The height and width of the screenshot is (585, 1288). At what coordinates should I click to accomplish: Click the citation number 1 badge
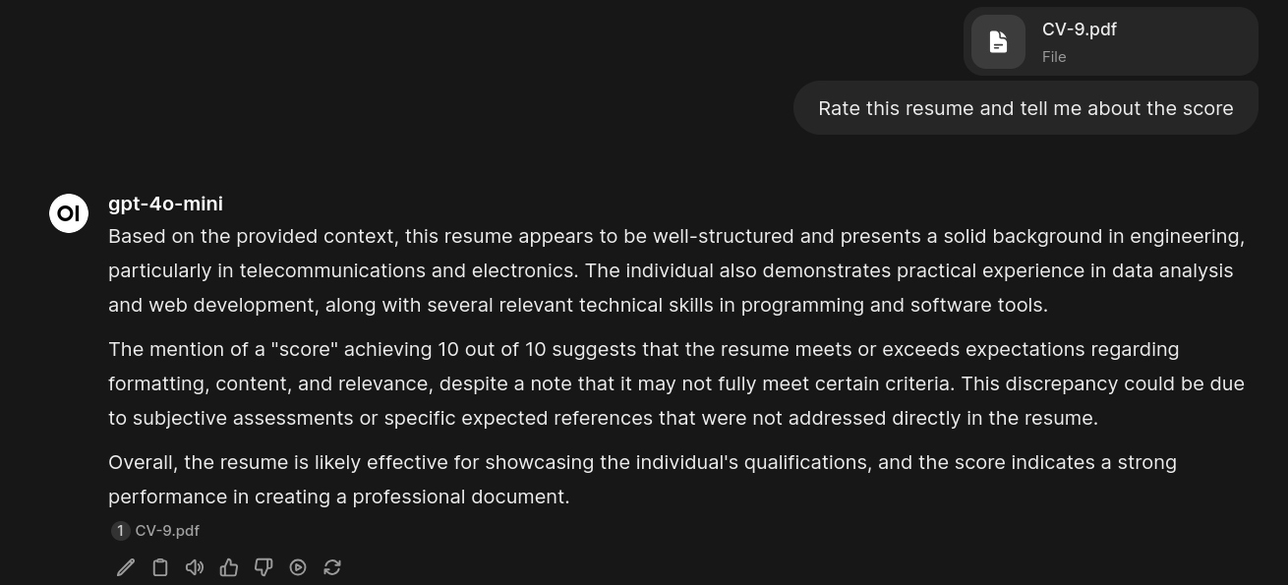[120, 531]
